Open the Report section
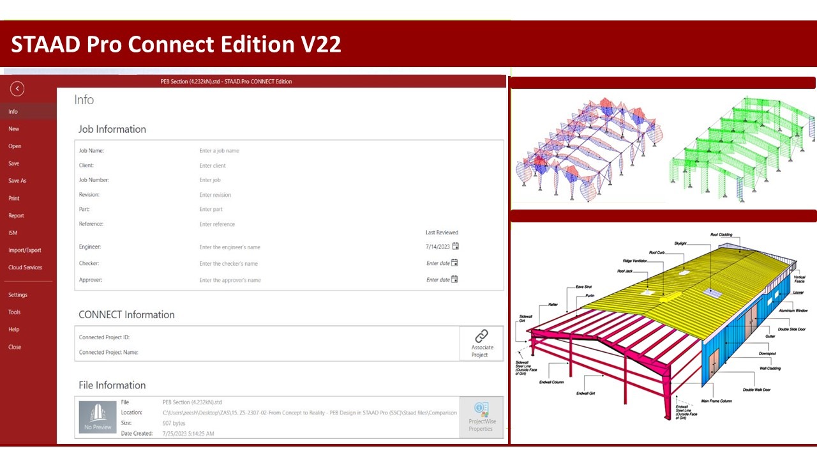Screen dimensions: 817x460 click(x=16, y=215)
